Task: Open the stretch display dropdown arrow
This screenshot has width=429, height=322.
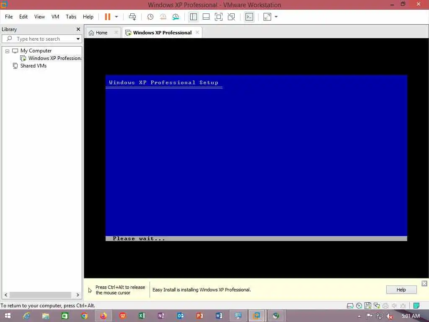Action: [x=276, y=17]
